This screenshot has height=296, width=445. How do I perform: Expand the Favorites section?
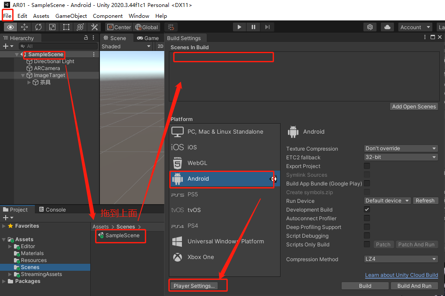3,226
